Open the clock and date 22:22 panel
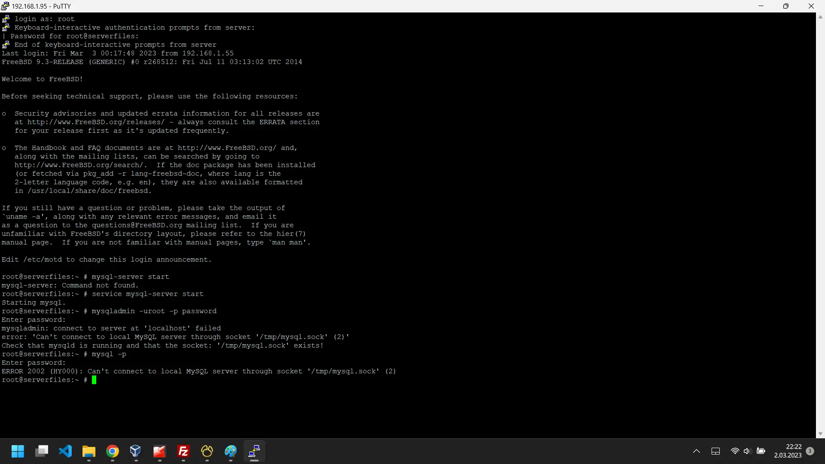This screenshot has width=825, height=464. pos(788,451)
